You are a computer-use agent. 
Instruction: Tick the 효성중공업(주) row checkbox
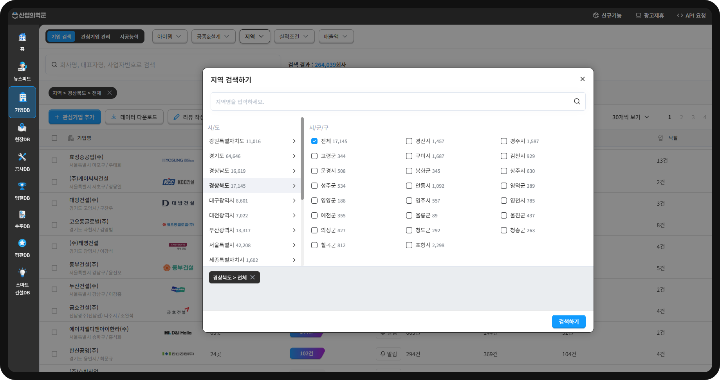point(54,160)
